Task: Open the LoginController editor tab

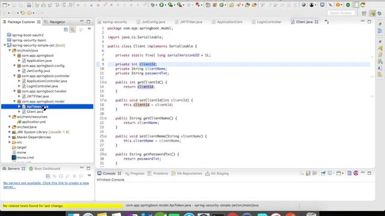Action: coord(266,22)
